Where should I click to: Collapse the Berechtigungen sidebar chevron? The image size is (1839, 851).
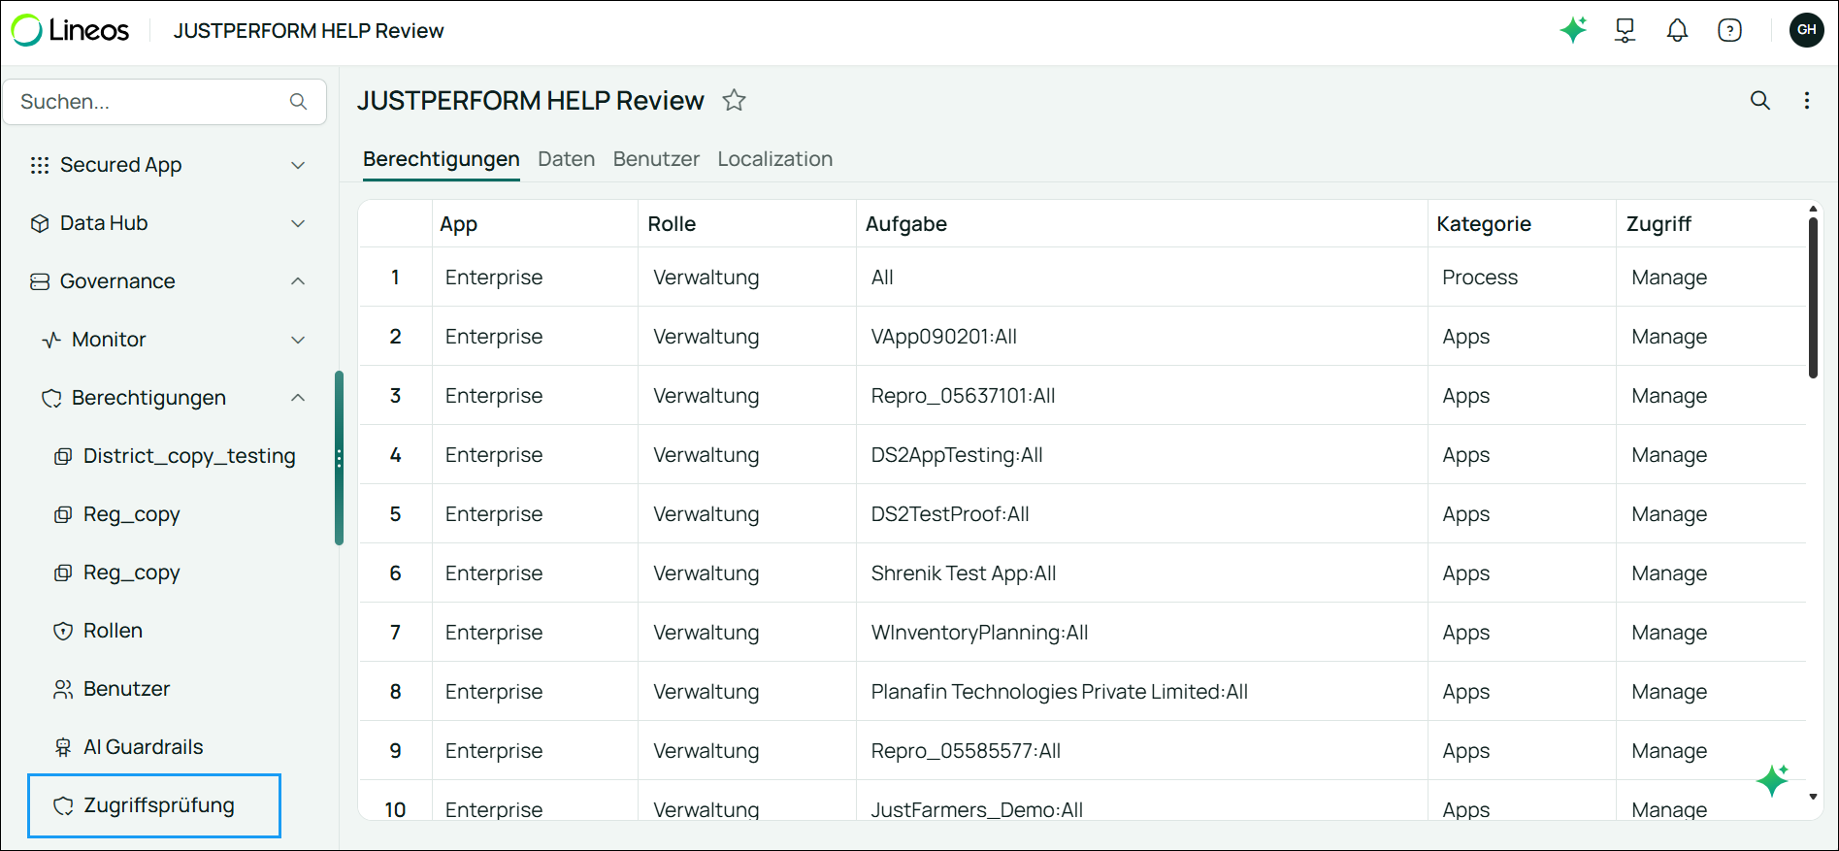coord(298,398)
